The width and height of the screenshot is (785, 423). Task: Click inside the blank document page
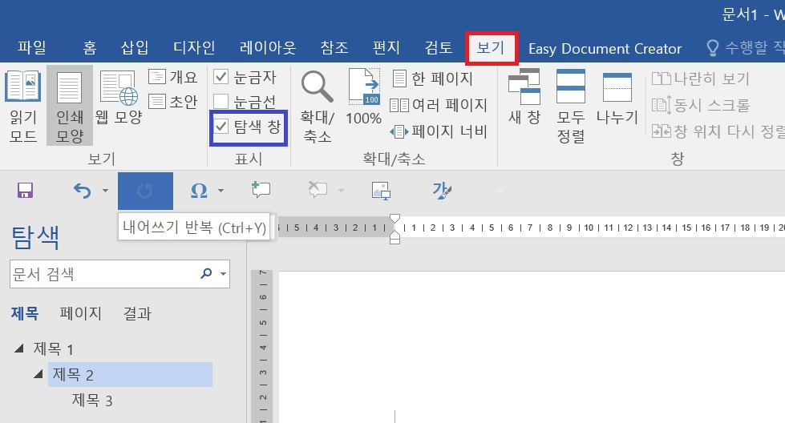(x=532, y=347)
